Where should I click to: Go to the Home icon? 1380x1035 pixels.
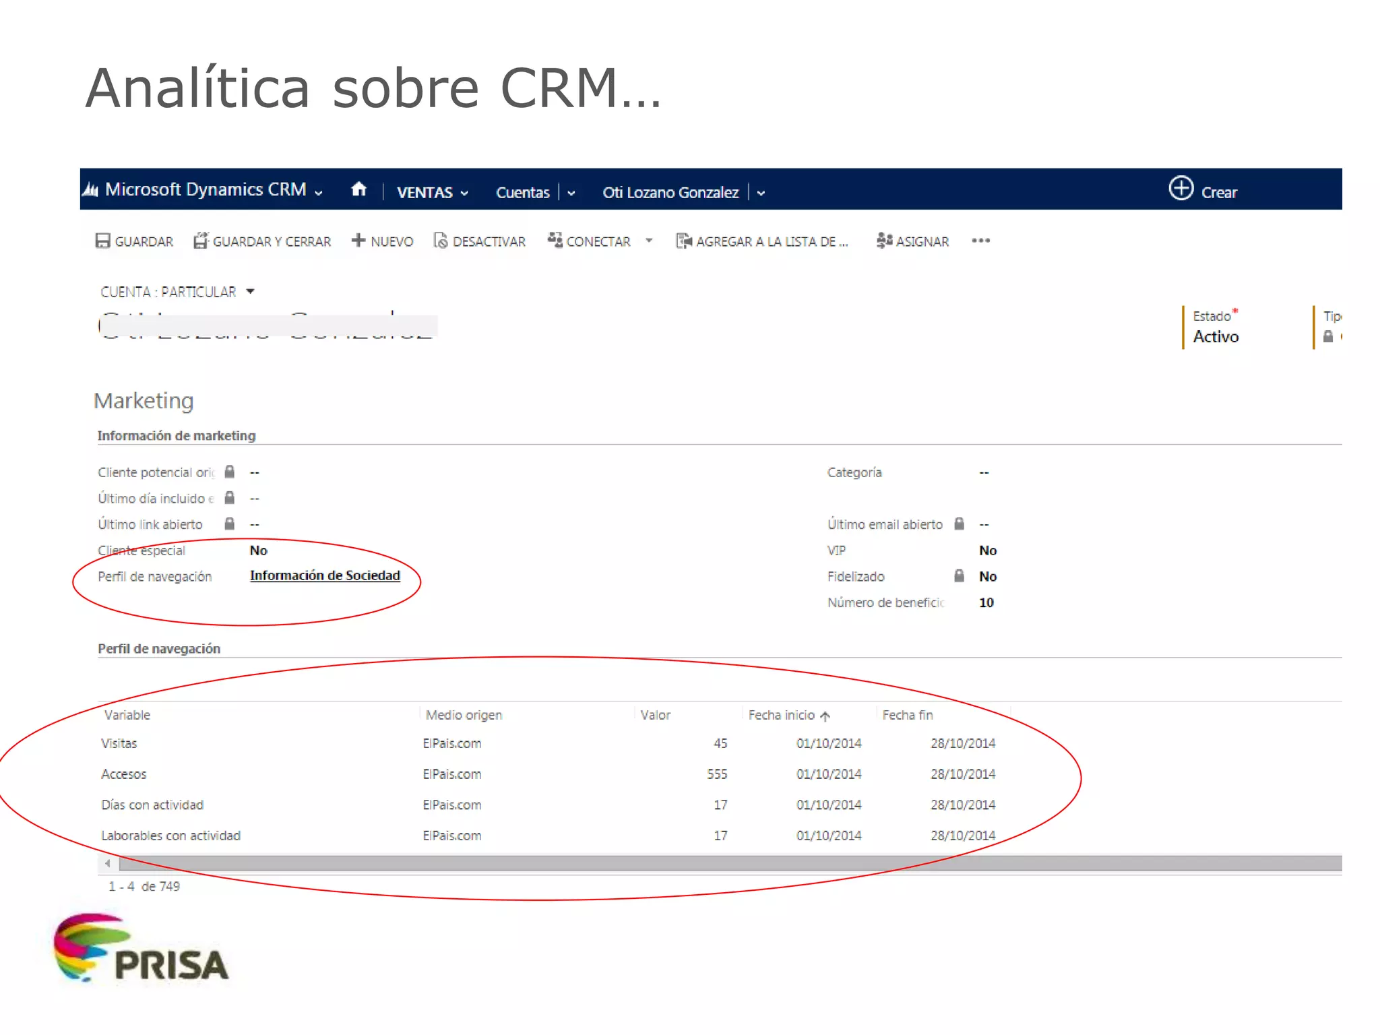(x=359, y=189)
